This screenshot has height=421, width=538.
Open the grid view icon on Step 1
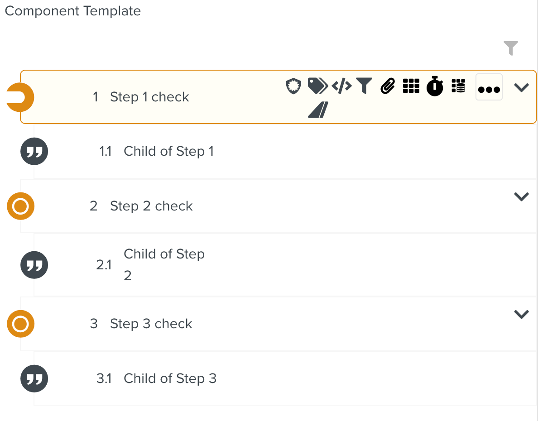(411, 86)
